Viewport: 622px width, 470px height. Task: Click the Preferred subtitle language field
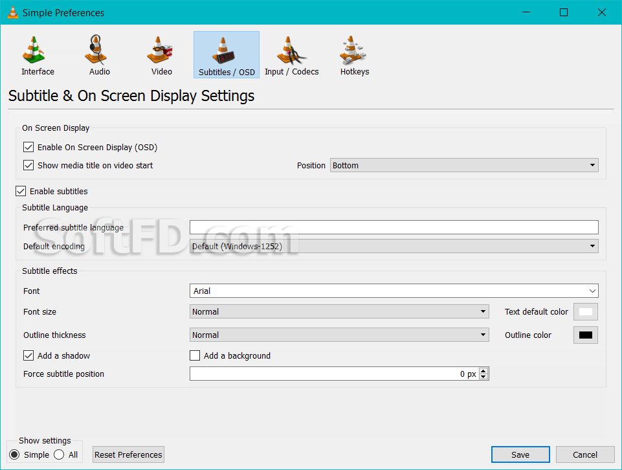point(394,227)
